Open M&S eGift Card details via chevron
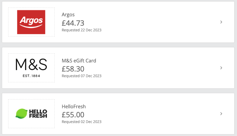 point(221,68)
